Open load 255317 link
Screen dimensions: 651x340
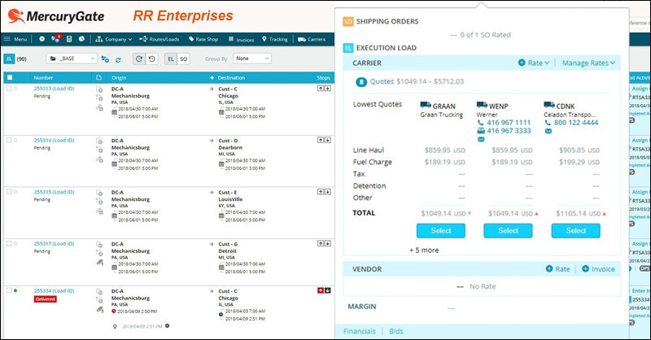pos(54,244)
